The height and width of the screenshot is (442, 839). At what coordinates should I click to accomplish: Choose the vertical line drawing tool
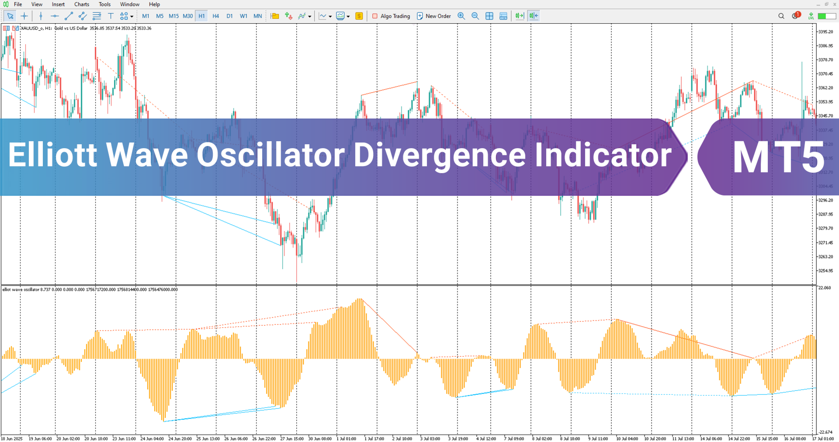[41, 16]
